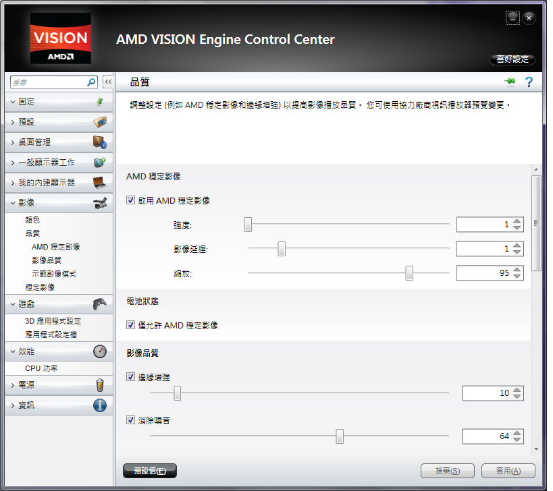Click the 預設值(E) button

pos(149,470)
